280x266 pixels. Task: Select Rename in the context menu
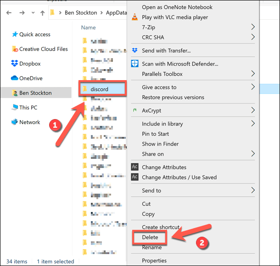tap(151, 247)
